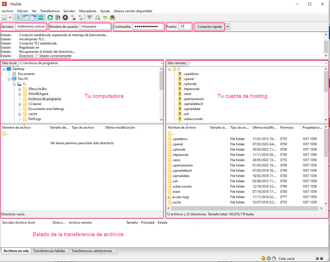
Task: Toggle processing of the transfer queue
Action: [57, 18]
